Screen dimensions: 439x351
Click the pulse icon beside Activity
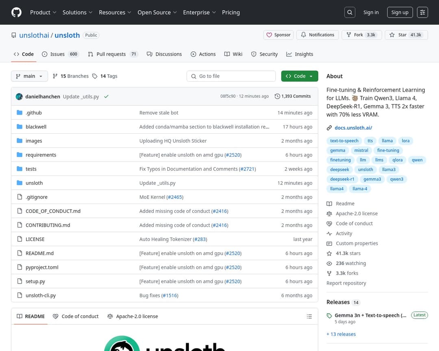tap(329, 234)
